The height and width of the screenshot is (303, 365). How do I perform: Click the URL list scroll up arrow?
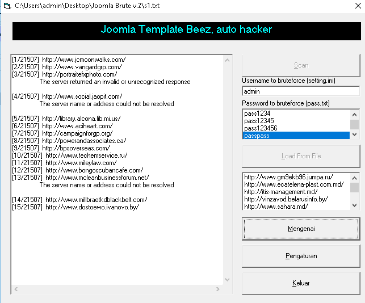[355, 177]
